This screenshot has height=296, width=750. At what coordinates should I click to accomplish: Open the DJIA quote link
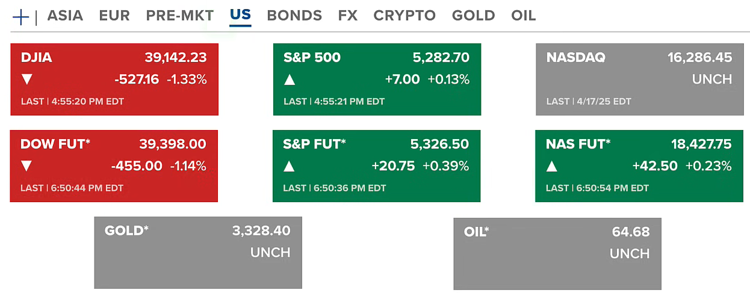pos(37,58)
